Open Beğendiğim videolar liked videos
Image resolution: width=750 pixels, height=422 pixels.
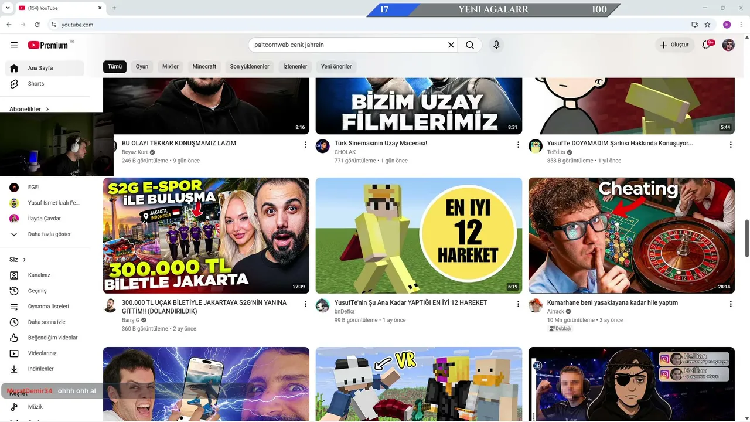coord(45,338)
